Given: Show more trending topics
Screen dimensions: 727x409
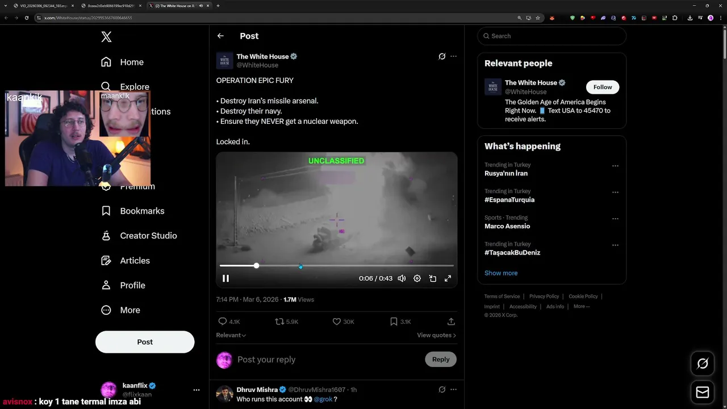Looking at the screenshot, I should pyautogui.click(x=501, y=273).
